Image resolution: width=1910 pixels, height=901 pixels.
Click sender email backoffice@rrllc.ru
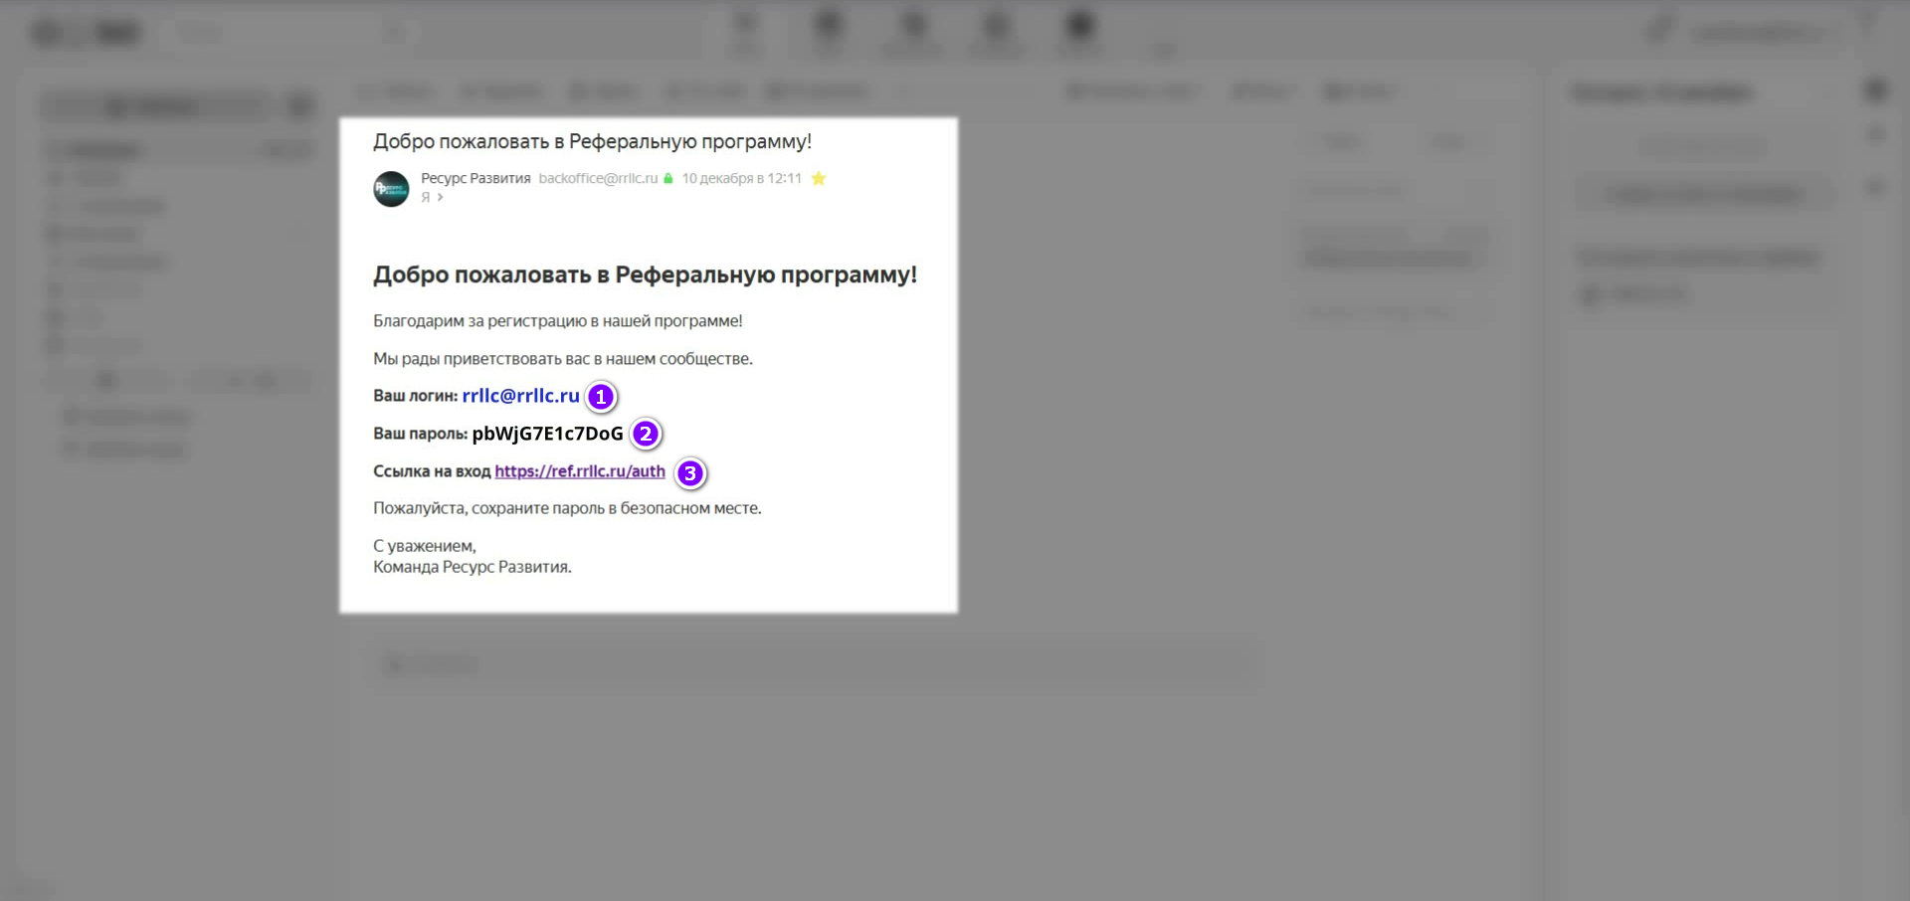coord(598,179)
